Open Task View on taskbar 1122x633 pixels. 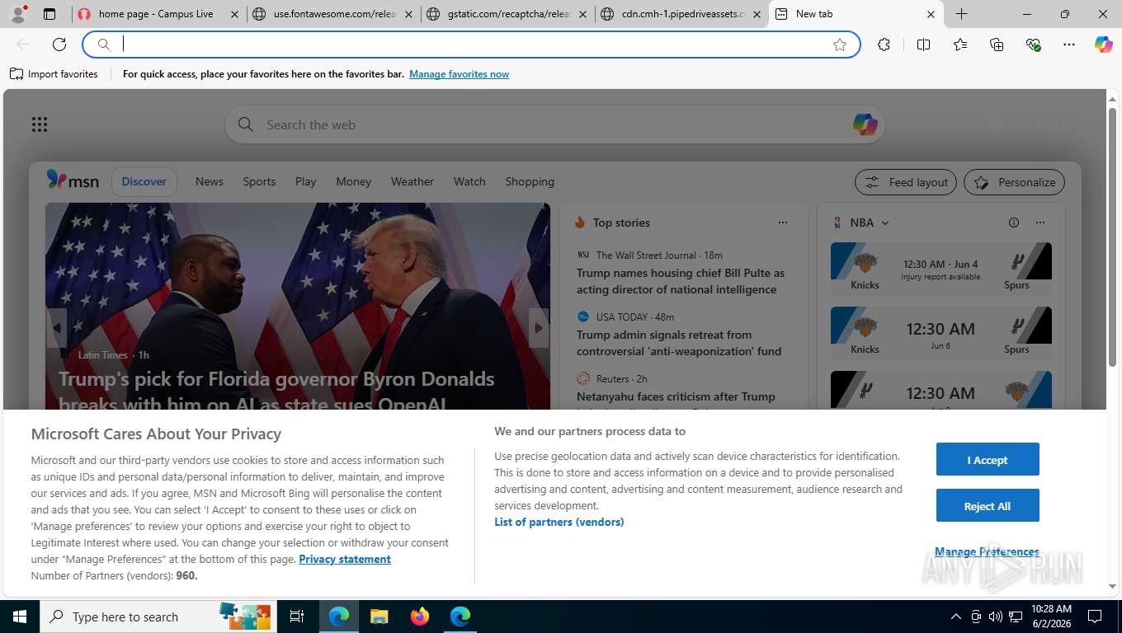coord(297,617)
